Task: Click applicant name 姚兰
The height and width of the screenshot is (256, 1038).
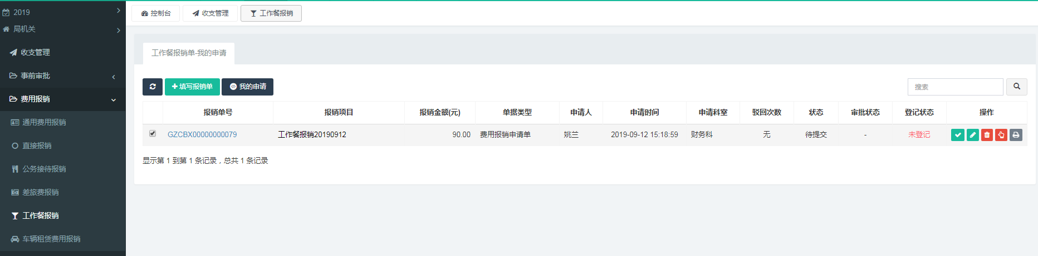Action: pos(571,134)
